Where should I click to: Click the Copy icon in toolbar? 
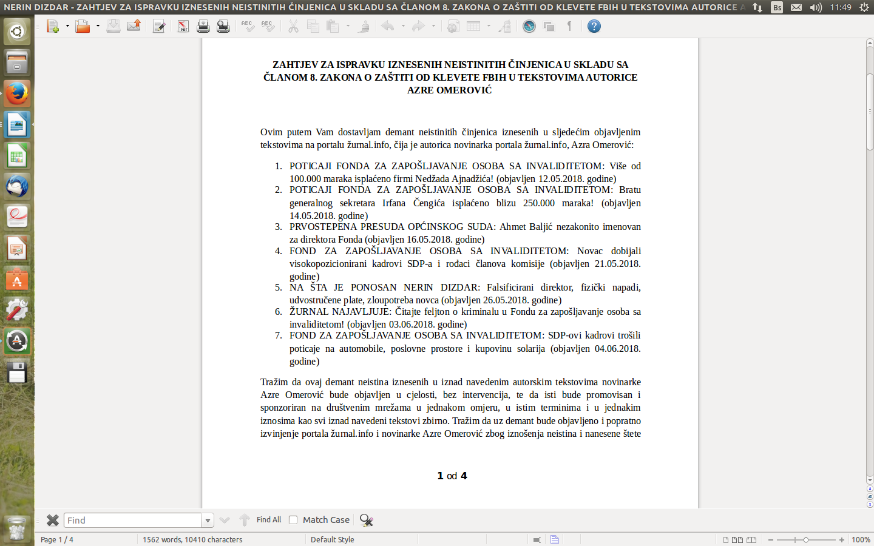pos(313,26)
